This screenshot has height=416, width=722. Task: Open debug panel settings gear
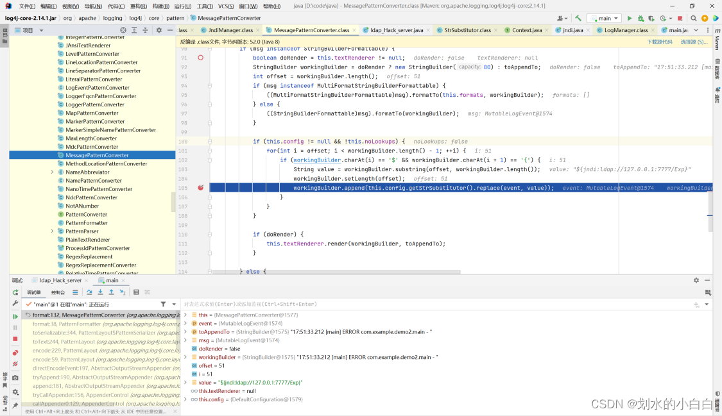click(x=696, y=280)
